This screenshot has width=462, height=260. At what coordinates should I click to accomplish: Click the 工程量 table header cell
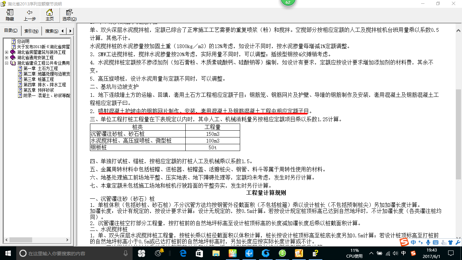[x=213, y=127]
